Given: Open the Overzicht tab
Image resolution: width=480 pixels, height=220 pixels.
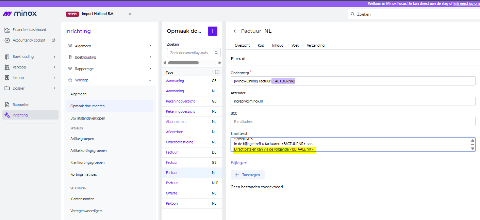Looking at the screenshot, I should (x=242, y=45).
